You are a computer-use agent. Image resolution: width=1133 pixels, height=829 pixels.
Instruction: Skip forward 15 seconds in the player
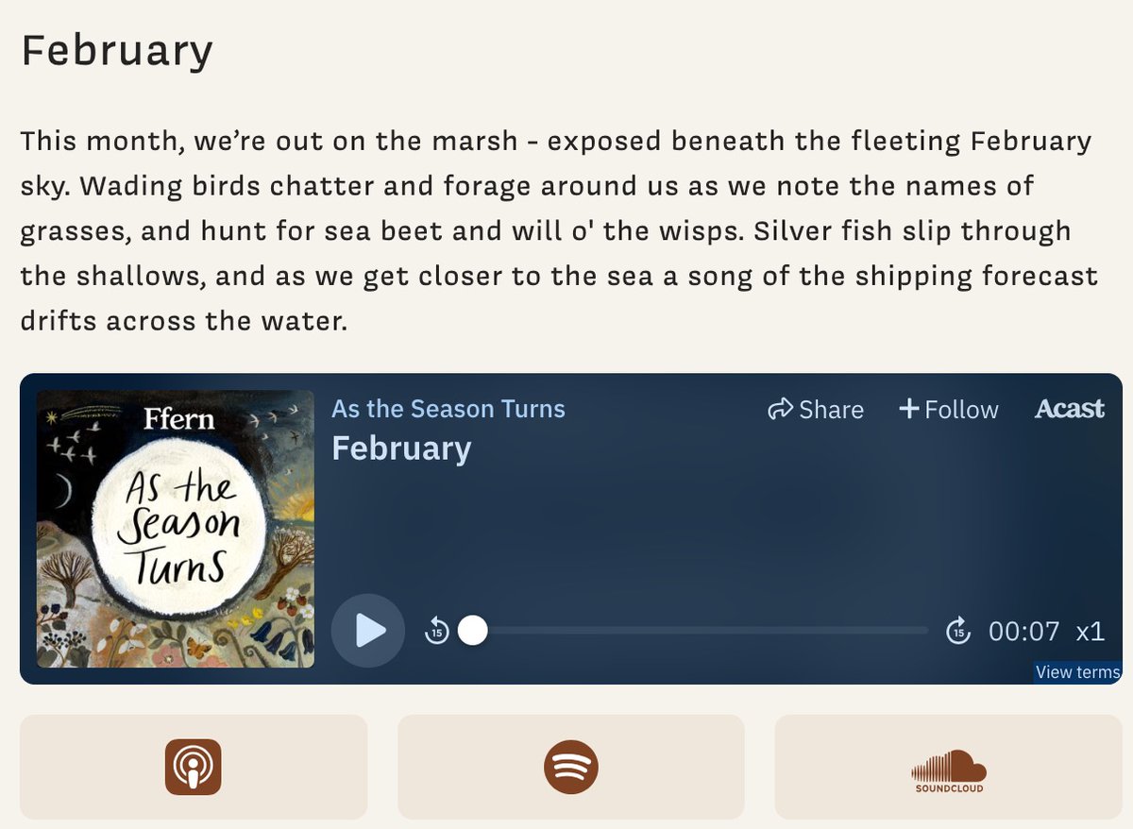click(x=958, y=630)
